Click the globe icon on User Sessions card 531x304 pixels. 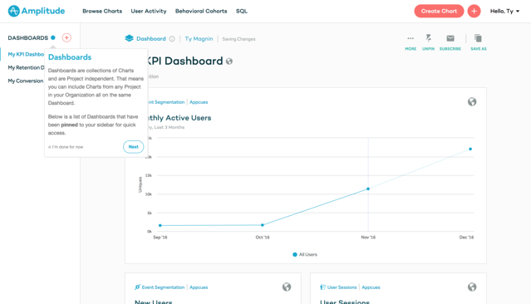point(472,287)
